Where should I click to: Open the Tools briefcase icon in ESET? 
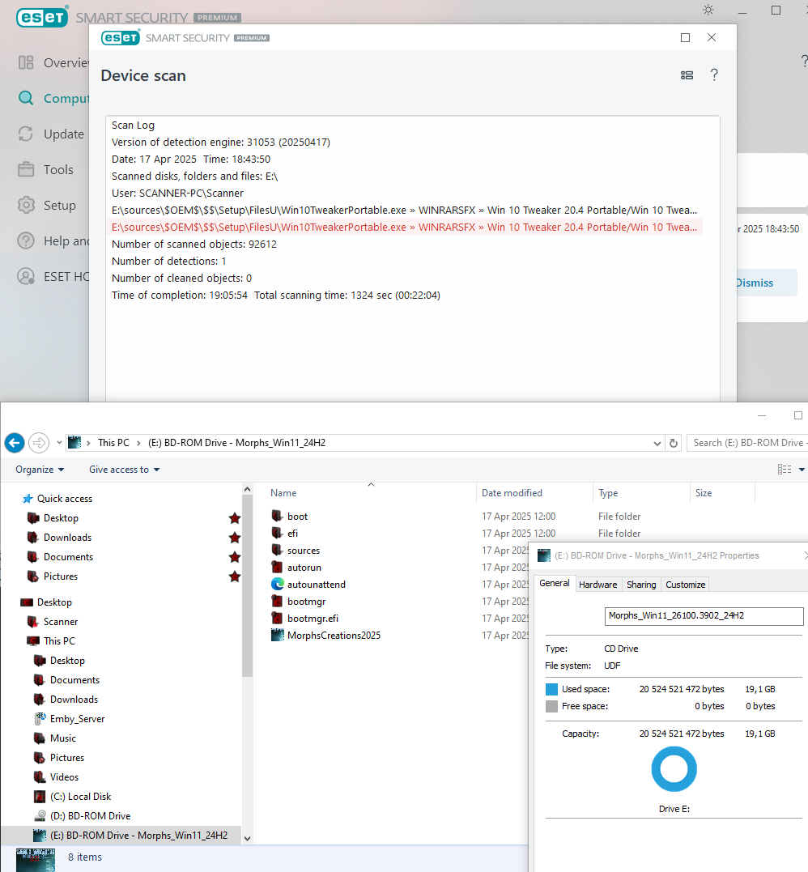click(x=26, y=169)
